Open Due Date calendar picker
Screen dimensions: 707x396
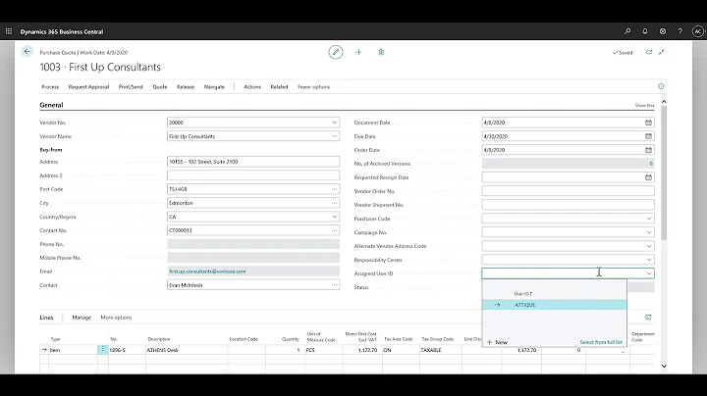pos(648,136)
